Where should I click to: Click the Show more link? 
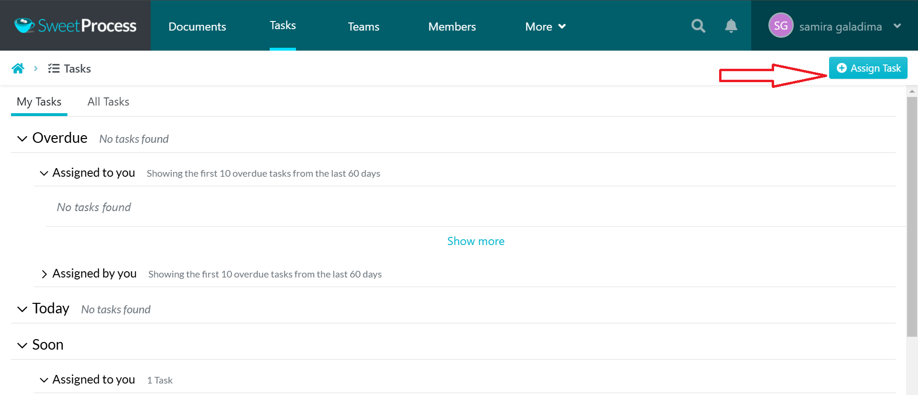tap(476, 241)
